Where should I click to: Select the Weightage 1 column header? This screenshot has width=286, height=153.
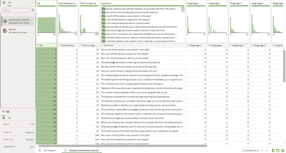click(196, 45)
